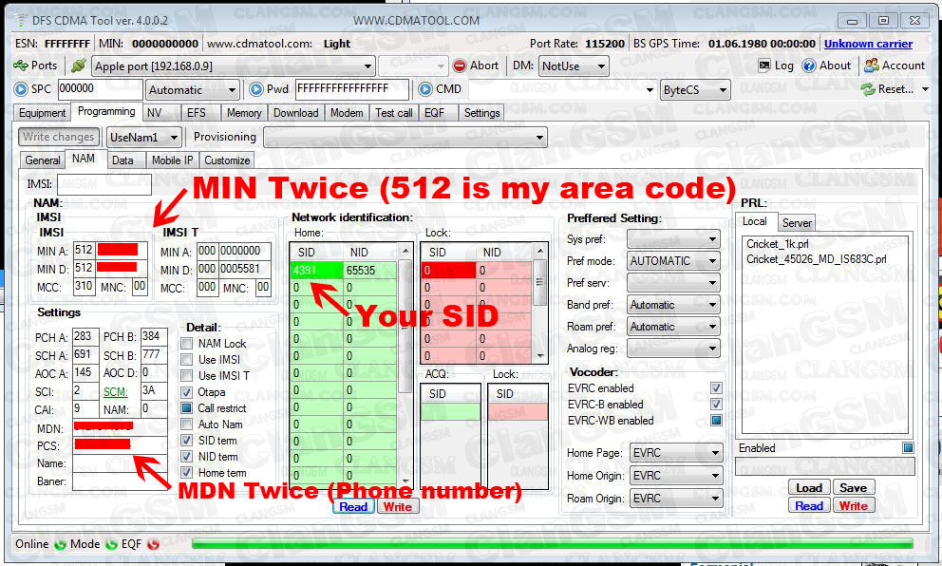Click the Reset icon
Image resolution: width=942 pixels, height=566 pixels.
click(x=868, y=89)
